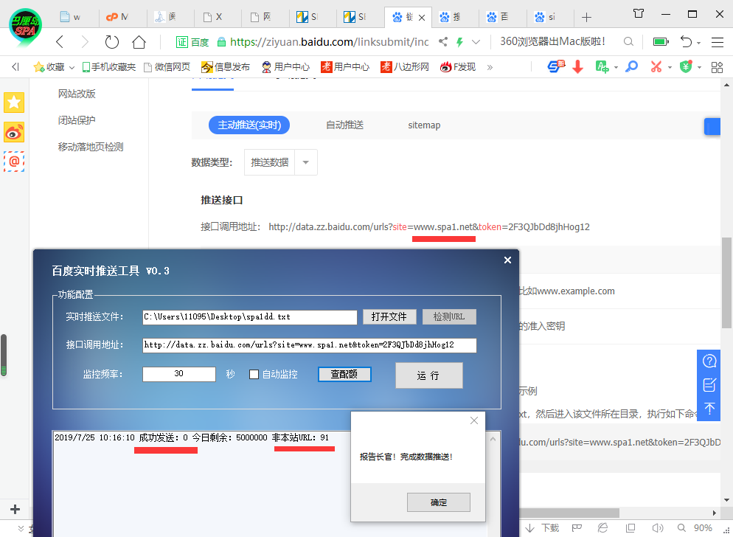
Task: Click the feedback edit float button
Action: pos(709,385)
